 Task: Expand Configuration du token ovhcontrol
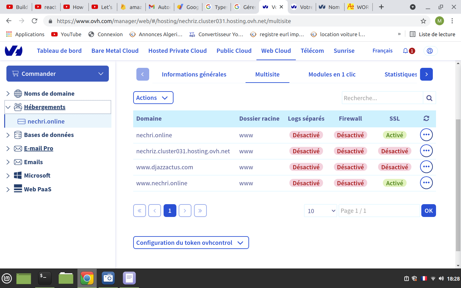[191, 243]
